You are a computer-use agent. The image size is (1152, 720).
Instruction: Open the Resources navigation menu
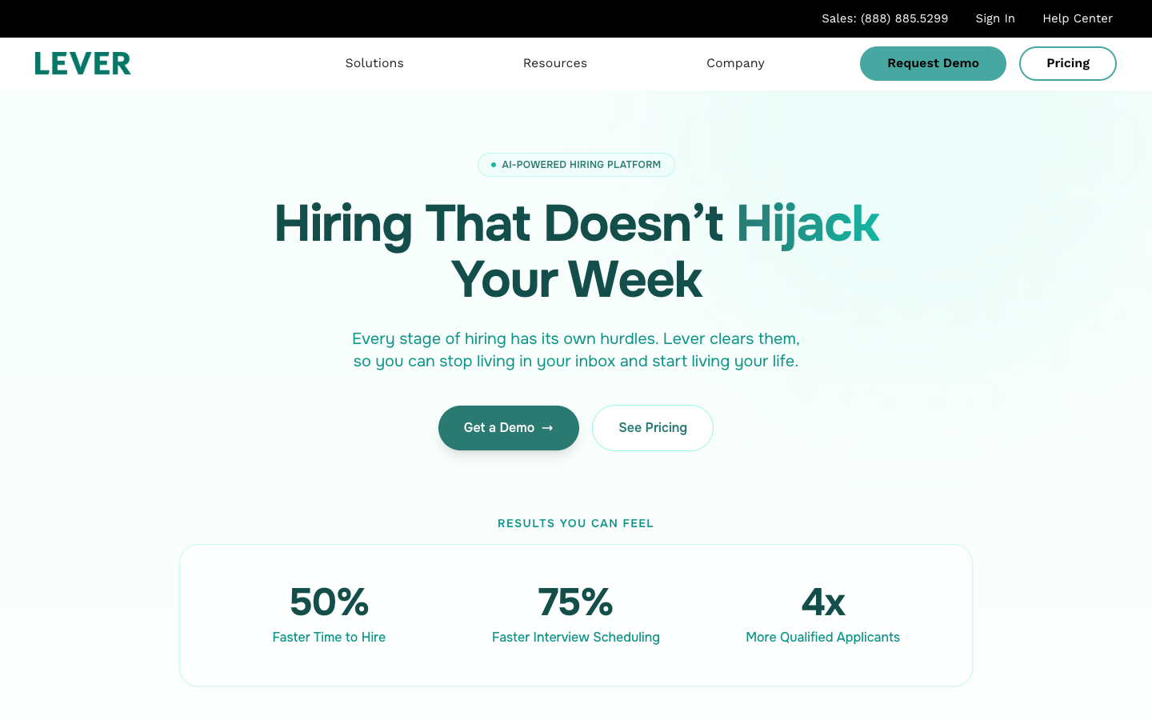point(554,63)
